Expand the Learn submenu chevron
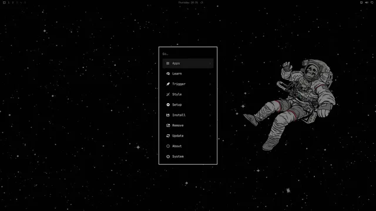This screenshot has width=376, height=211. point(210,74)
